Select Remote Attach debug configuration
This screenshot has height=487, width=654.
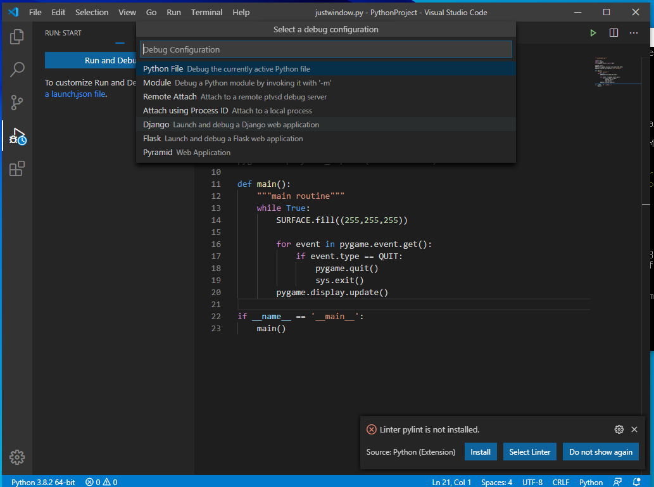pyautogui.click(x=326, y=96)
